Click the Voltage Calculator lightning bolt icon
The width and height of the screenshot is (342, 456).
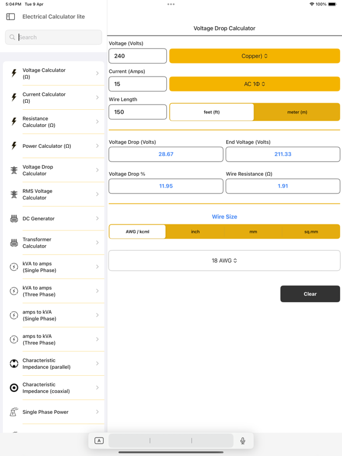(x=14, y=73)
